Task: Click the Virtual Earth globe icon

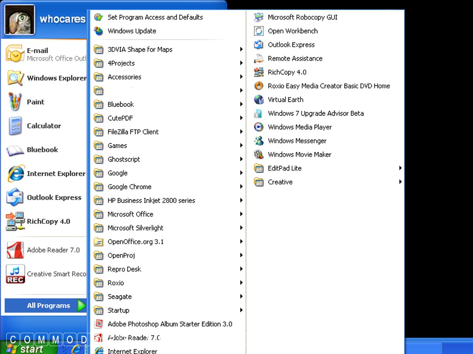Action: point(259,100)
